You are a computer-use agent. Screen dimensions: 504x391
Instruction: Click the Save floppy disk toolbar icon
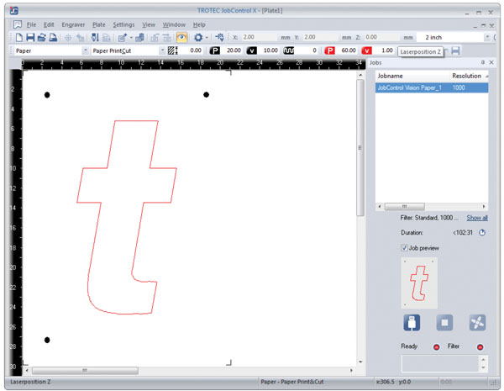click(x=30, y=37)
